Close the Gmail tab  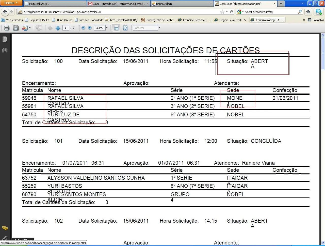(148, 4)
